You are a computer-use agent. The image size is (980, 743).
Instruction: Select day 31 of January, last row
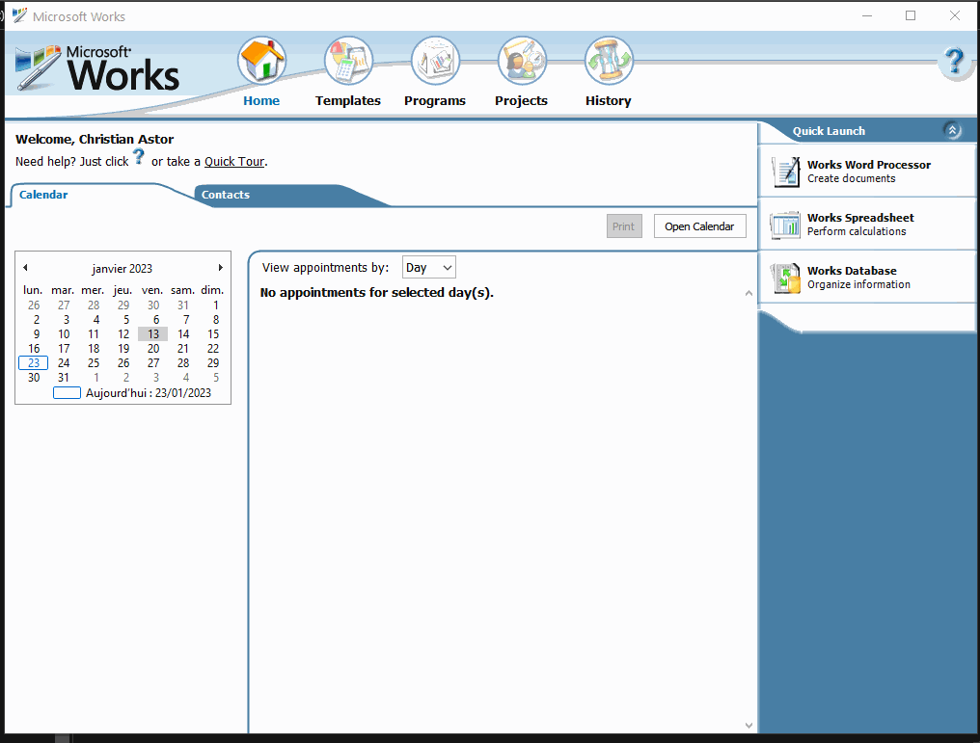tap(64, 378)
